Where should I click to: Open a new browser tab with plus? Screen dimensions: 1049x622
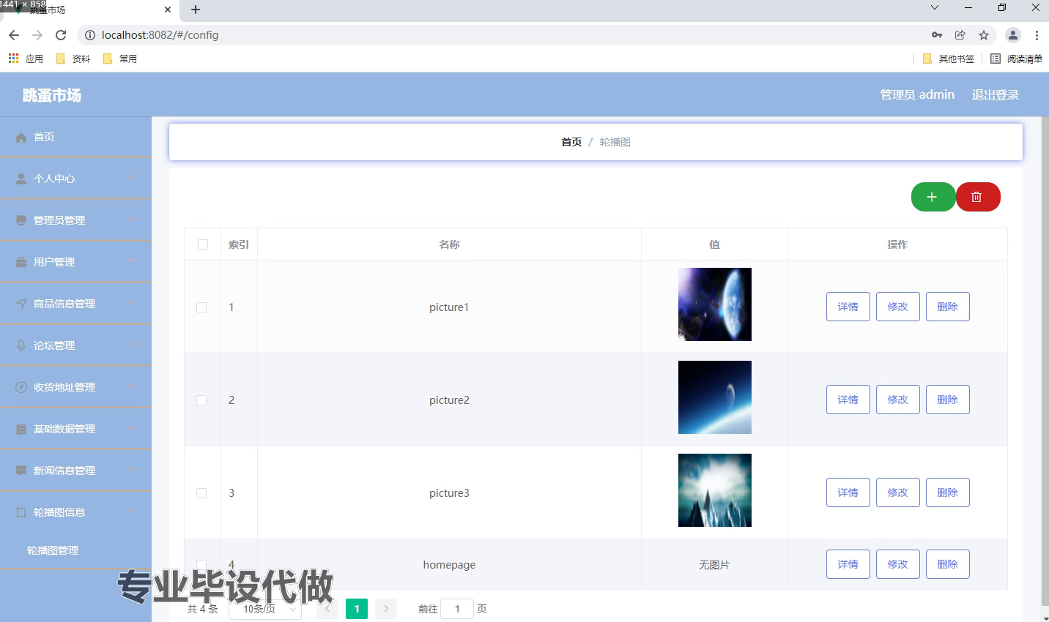(196, 10)
